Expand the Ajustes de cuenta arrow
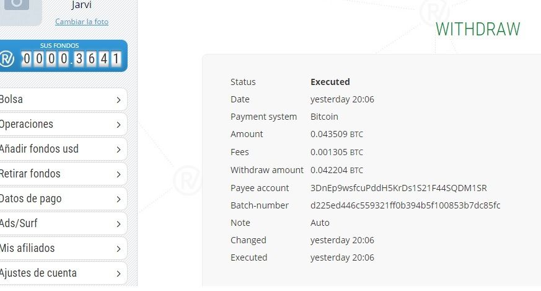Screen dimensions: 541x291 pos(118,274)
